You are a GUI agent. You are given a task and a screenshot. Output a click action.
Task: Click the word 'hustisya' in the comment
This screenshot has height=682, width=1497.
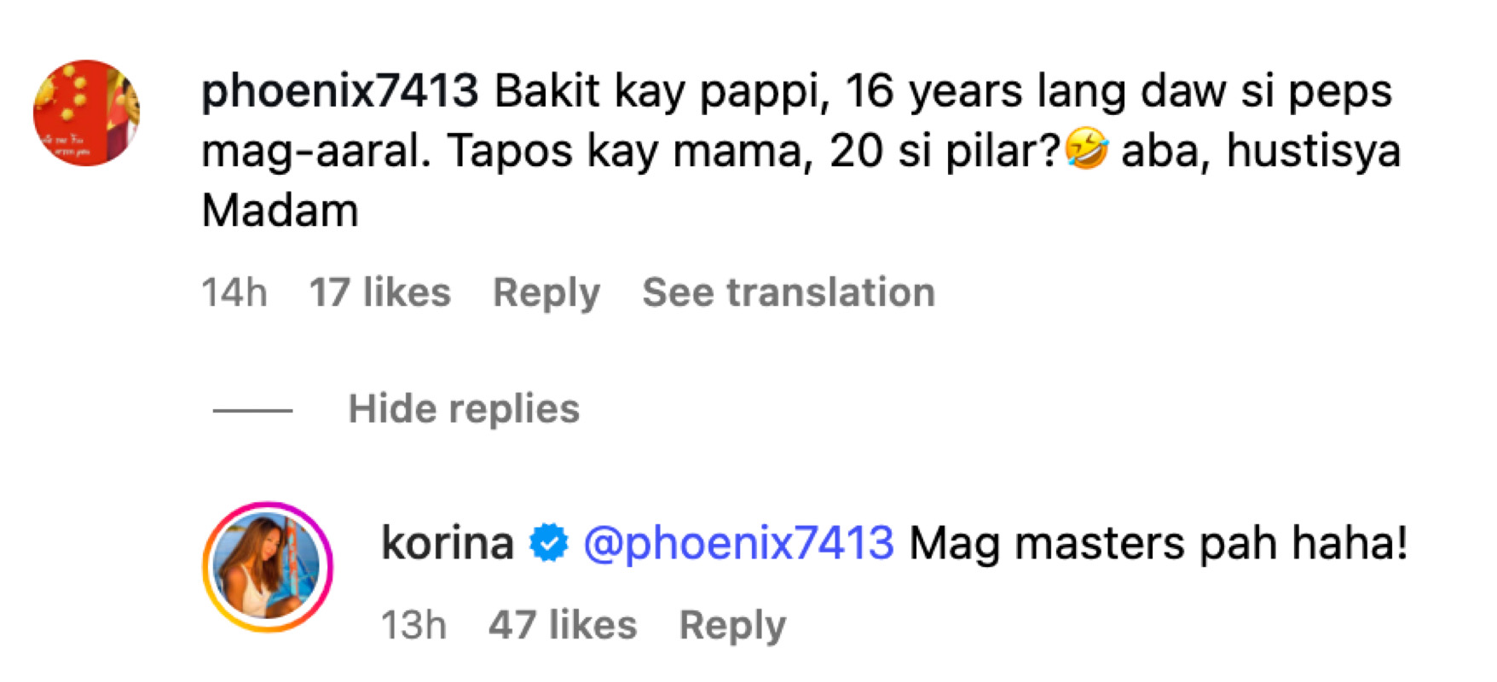[1314, 151]
